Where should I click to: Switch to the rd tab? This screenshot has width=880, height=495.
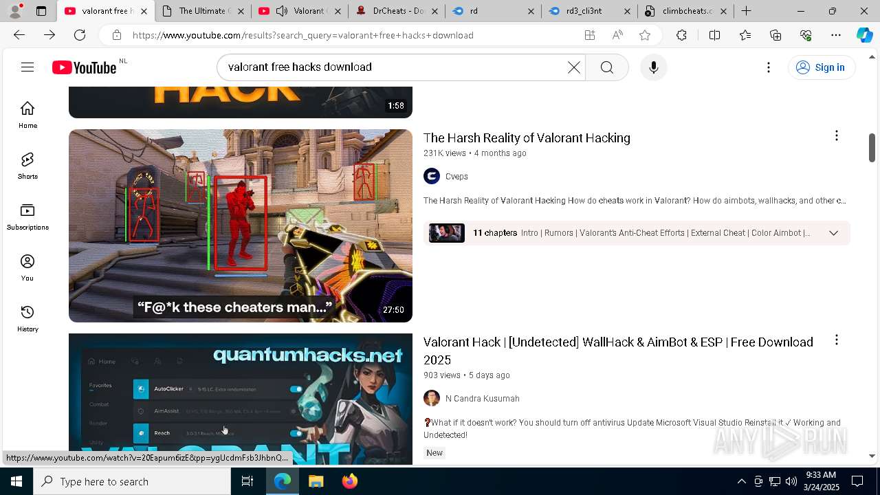493,11
